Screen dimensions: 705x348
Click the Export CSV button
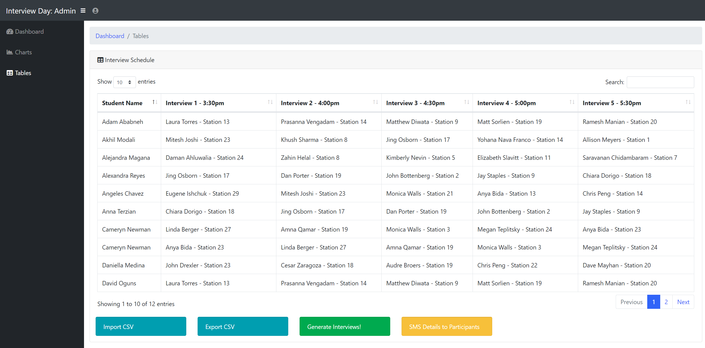pyautogui.click(x=243, y=326)
